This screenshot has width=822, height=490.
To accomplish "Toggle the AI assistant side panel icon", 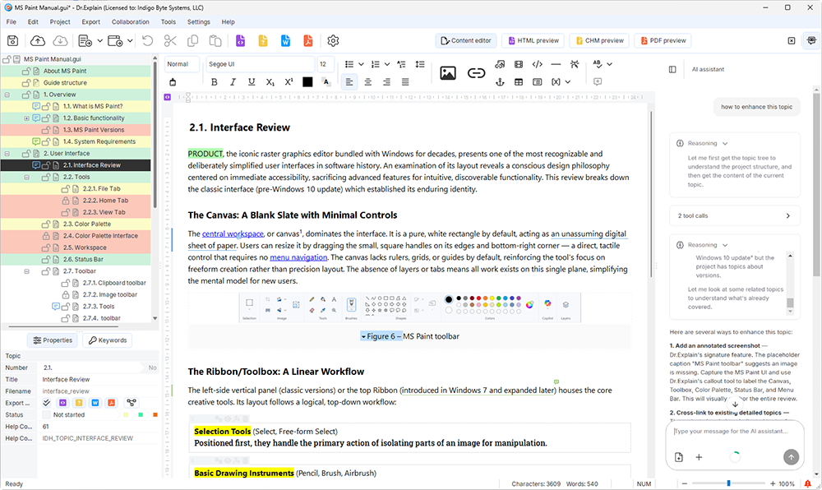I will 811,41.
